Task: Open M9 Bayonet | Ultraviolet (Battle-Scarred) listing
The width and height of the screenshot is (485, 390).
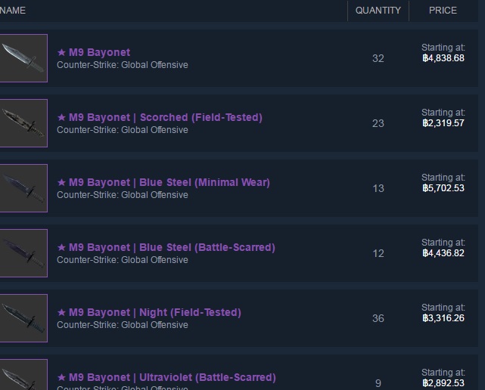Action: [166, 377]
